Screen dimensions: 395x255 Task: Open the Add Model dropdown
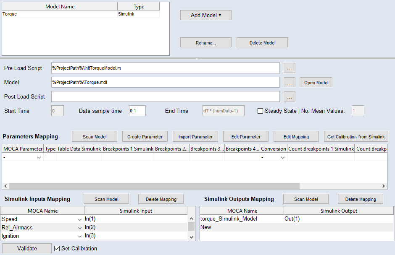point(205,15)
